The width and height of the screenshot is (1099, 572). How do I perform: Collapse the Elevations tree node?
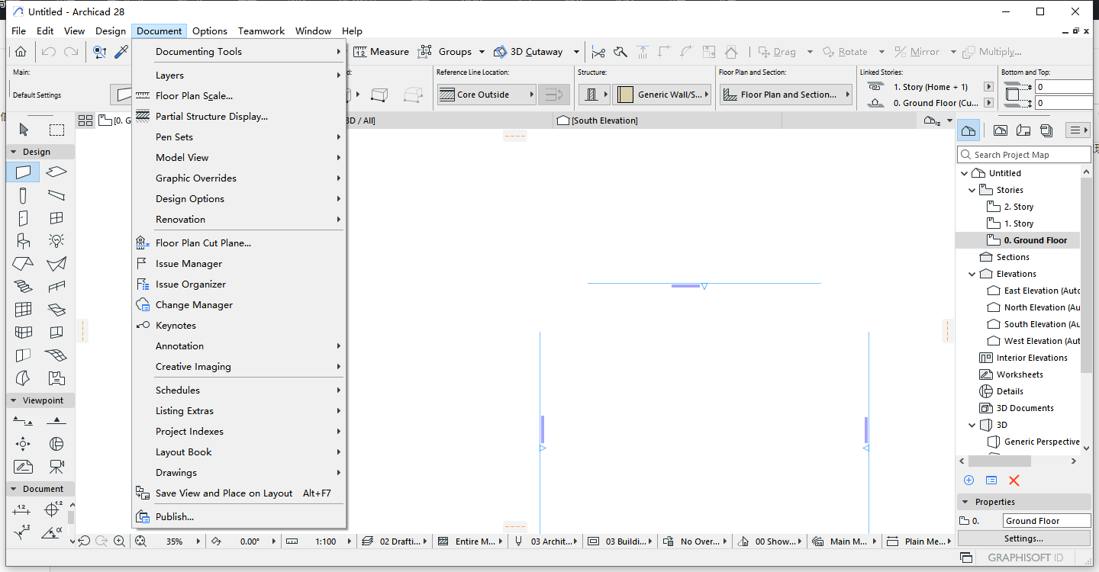[x=972, y=274]
